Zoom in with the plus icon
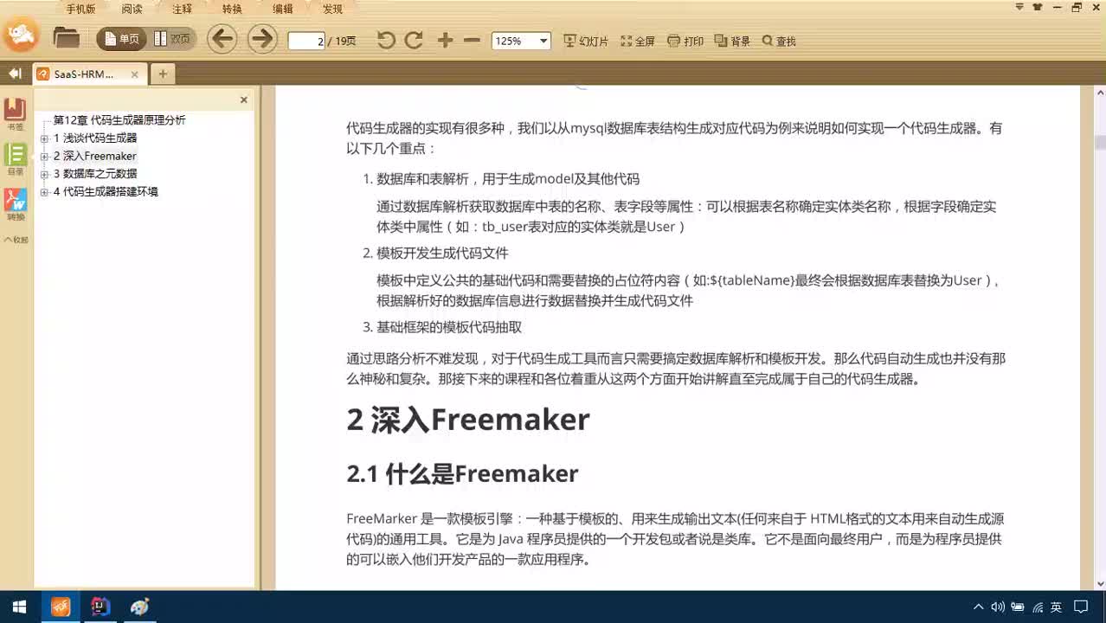Screen dimensions: 1106x623 click(445, 40)
